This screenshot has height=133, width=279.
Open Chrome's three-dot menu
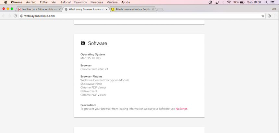tap(274, 16)
